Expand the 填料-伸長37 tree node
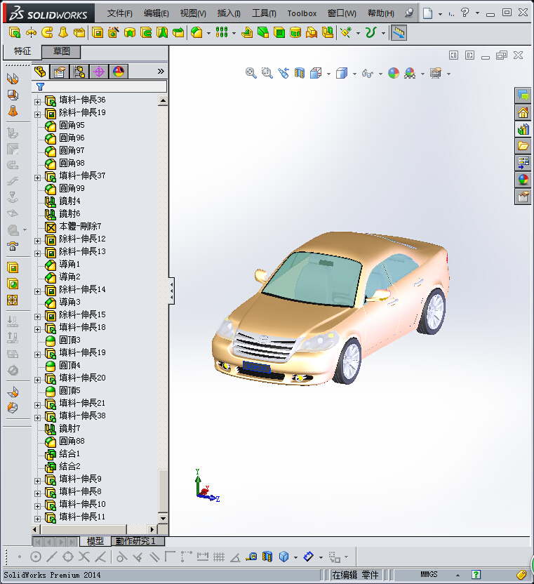534x584 pixels. pyautogui.click(x=37, y=178)
